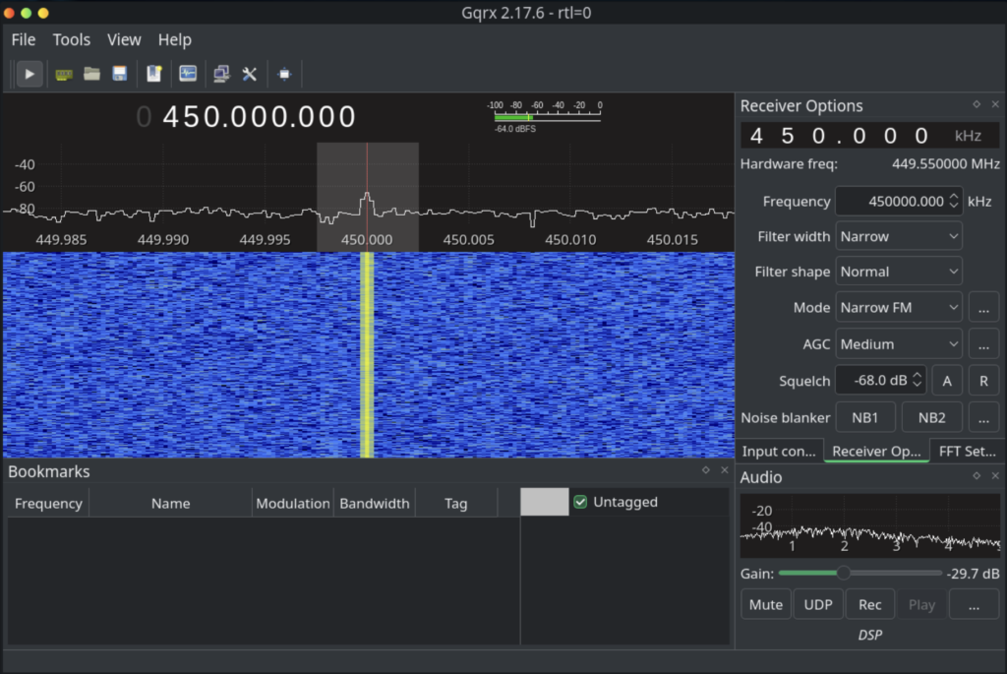Image resolution: width=1007 pixels, height=674 pixels.
Task: Click the audio spectrum plot
Action: tap(869, 525)
